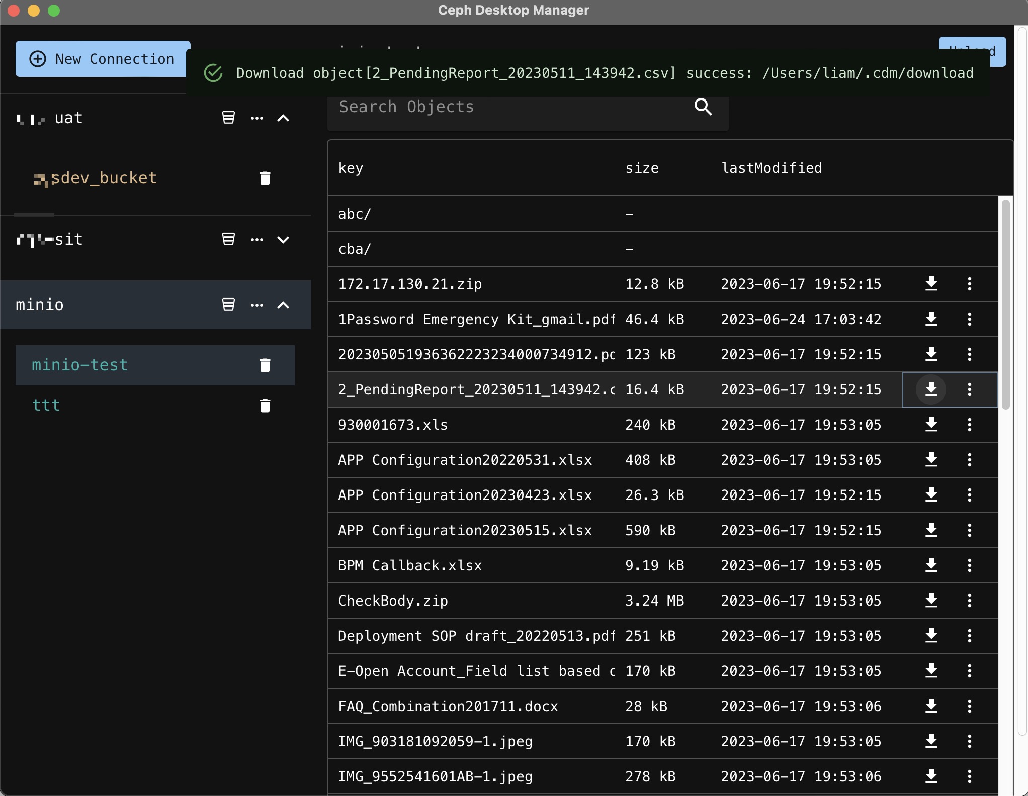Open more menu for 1Password Emergency Kit
The image size is (1028, 796).
tap(969, 319)
